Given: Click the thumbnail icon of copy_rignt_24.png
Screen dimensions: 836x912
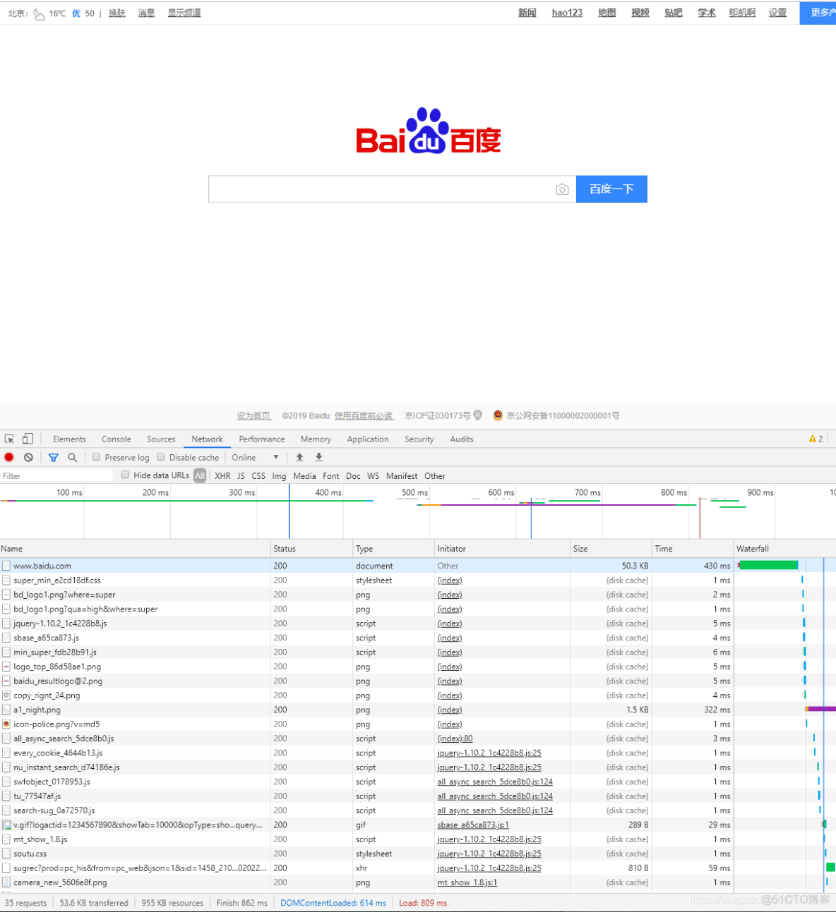Looking at the screenshot, I should [x=6, y=695].
